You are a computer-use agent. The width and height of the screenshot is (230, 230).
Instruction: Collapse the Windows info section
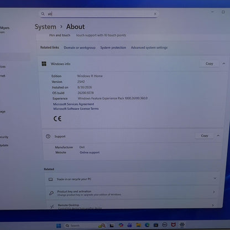(224, 64)
